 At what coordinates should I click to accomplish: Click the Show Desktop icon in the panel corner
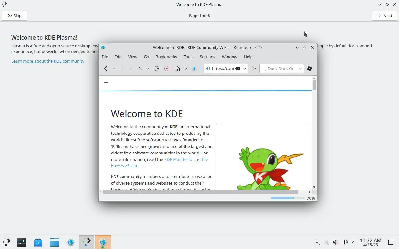[391, 242]
